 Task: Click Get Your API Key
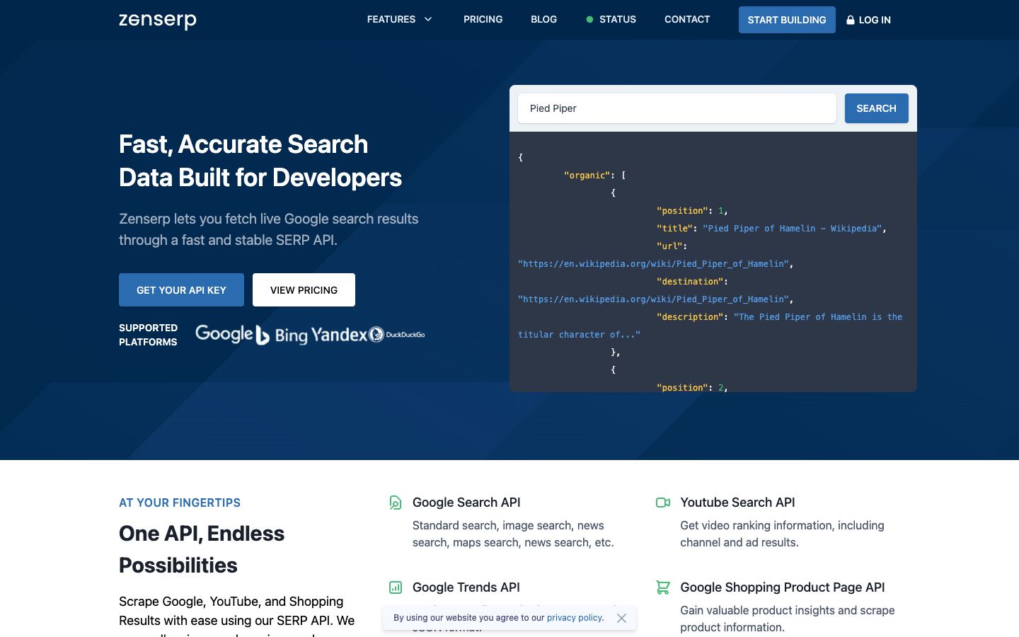tap(181, 290)
